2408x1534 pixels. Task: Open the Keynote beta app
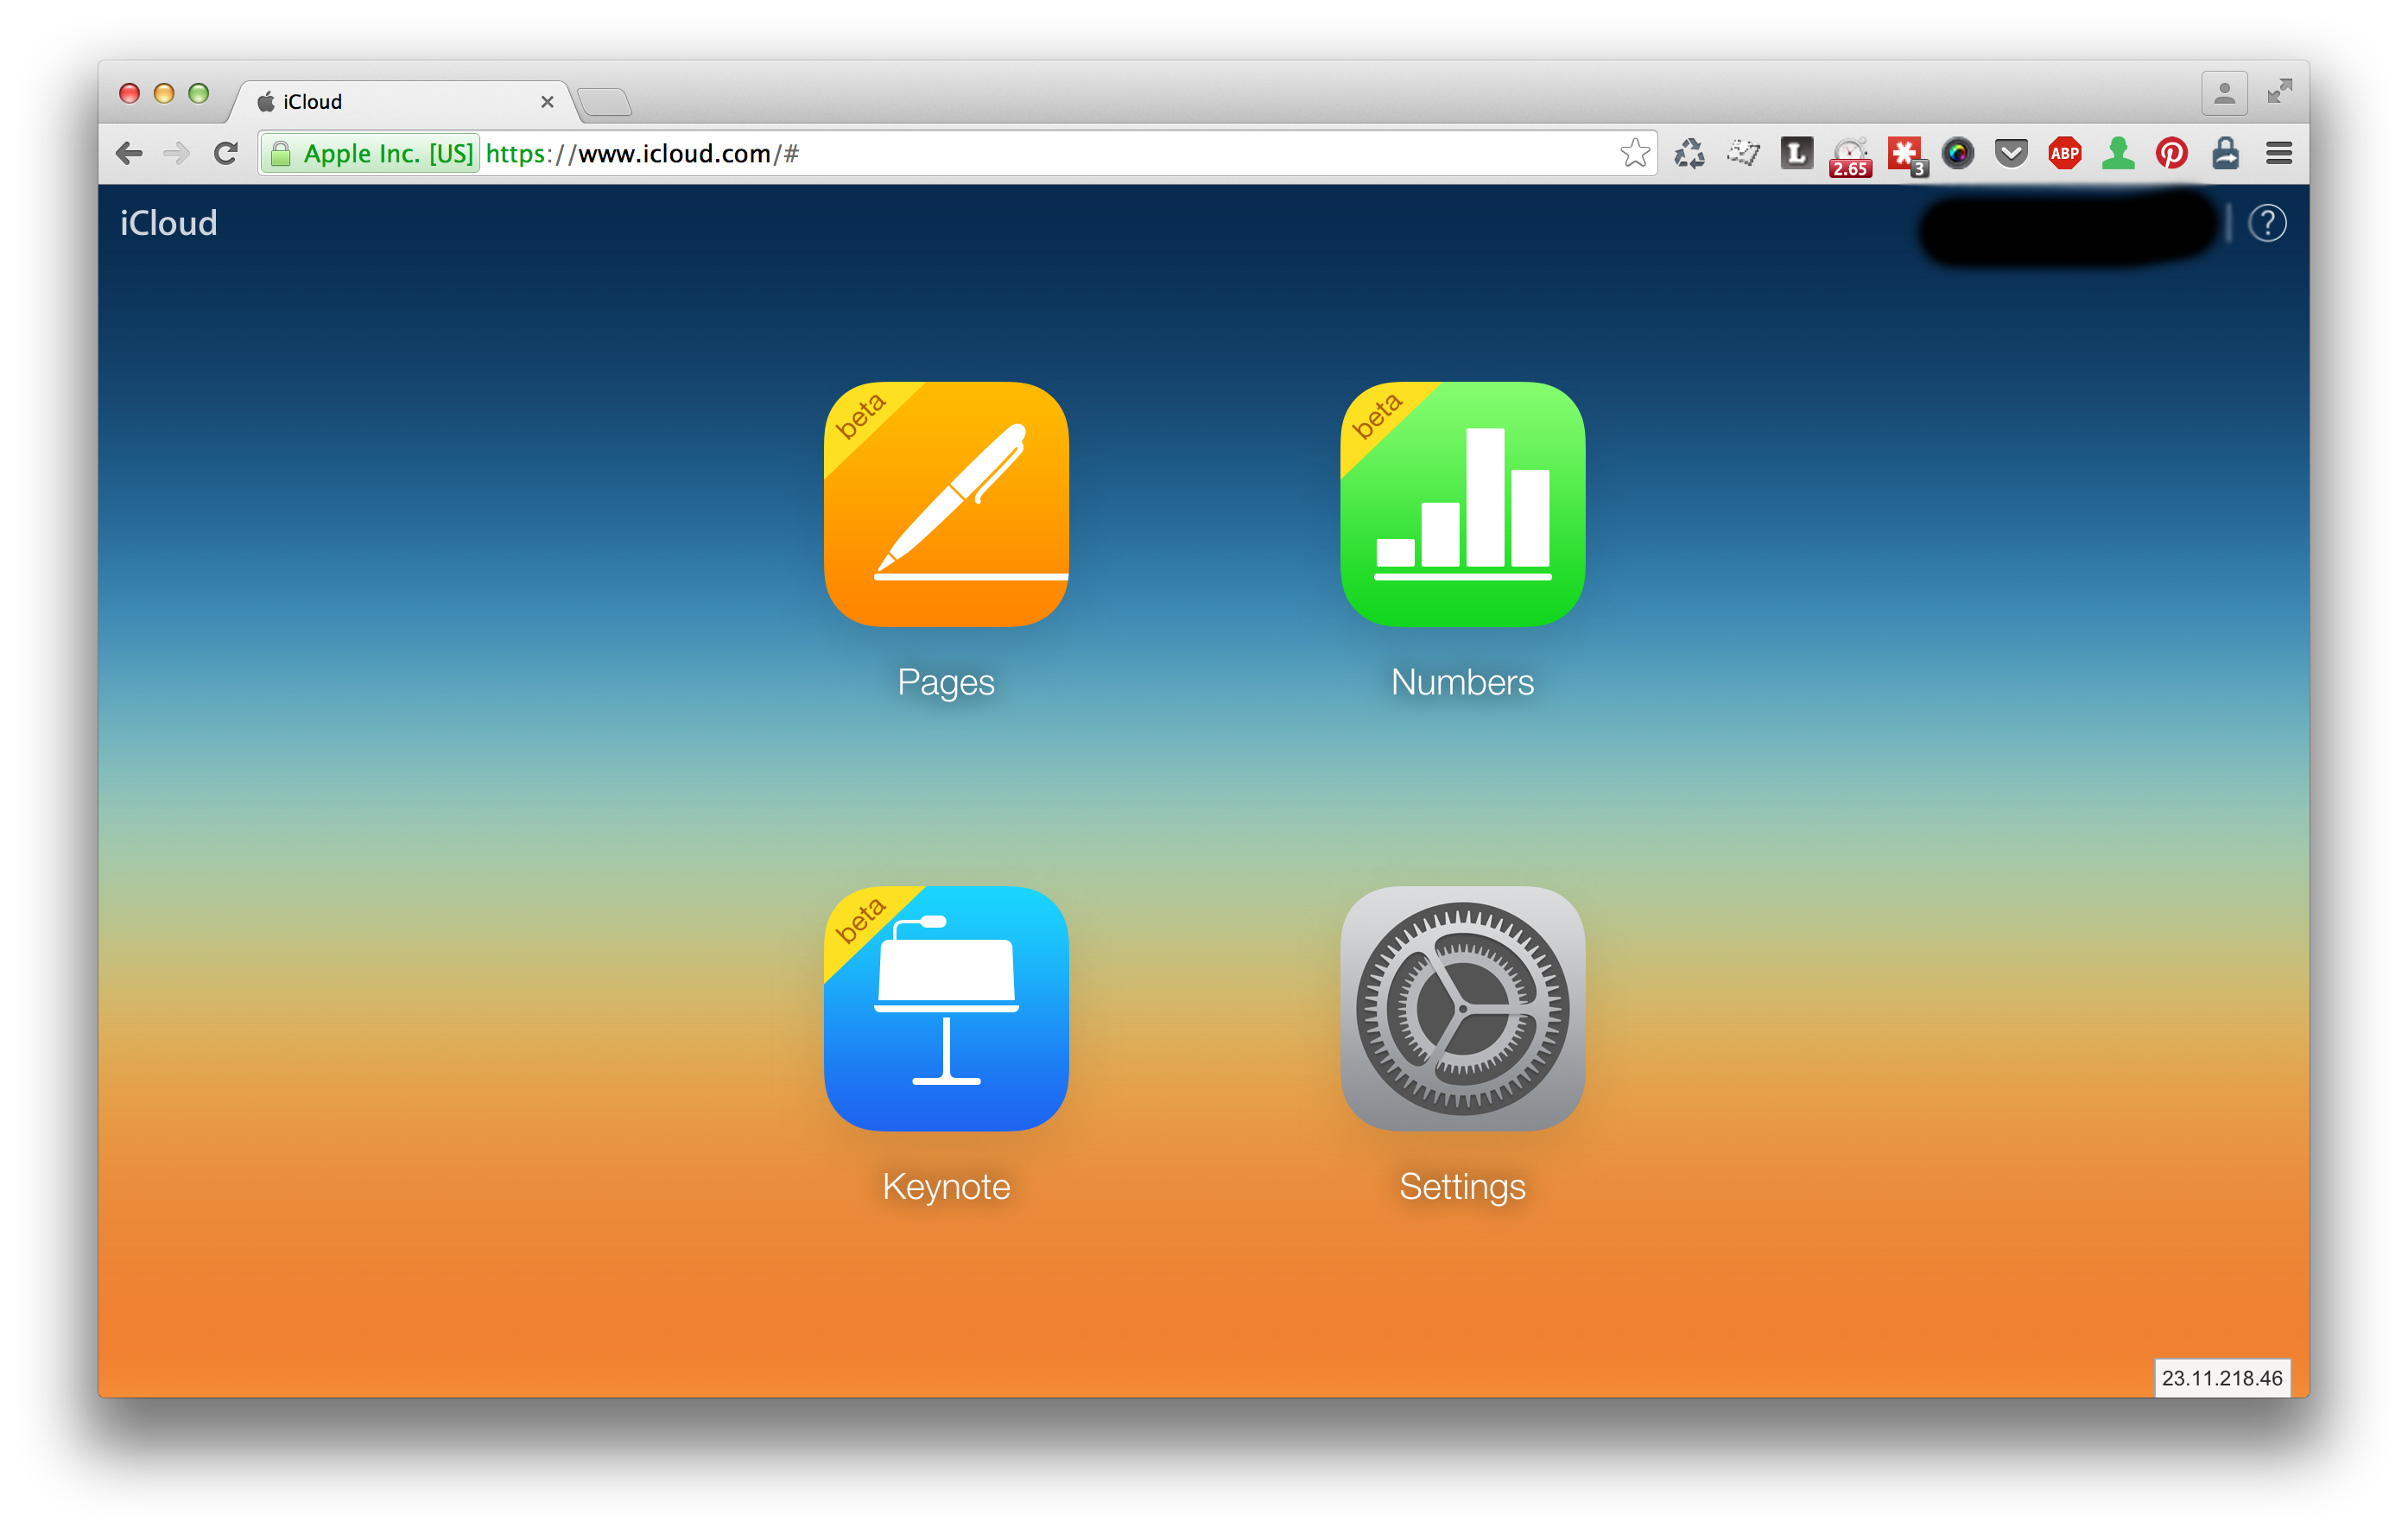(945, 1008)
